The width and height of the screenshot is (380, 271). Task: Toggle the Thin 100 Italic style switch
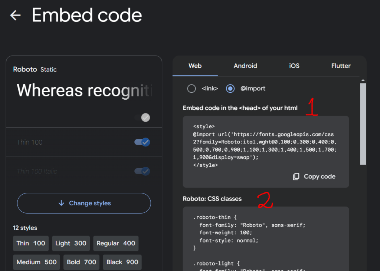point(142,171)
